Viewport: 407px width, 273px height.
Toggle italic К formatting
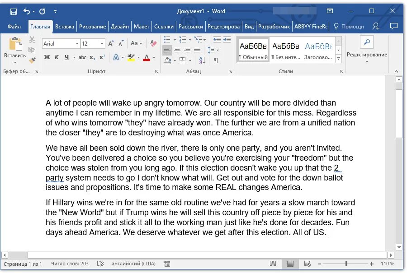point(57,57)
